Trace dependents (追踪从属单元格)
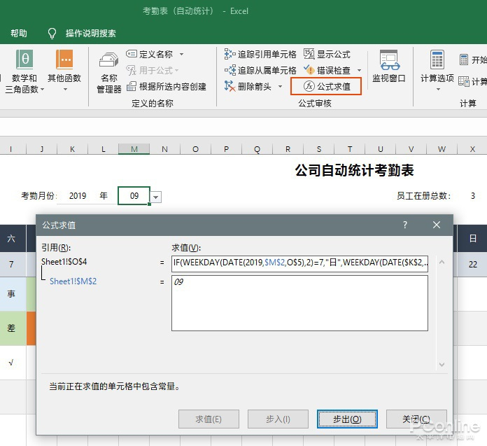Screen dimensions: 487x446 click(260, 70)
